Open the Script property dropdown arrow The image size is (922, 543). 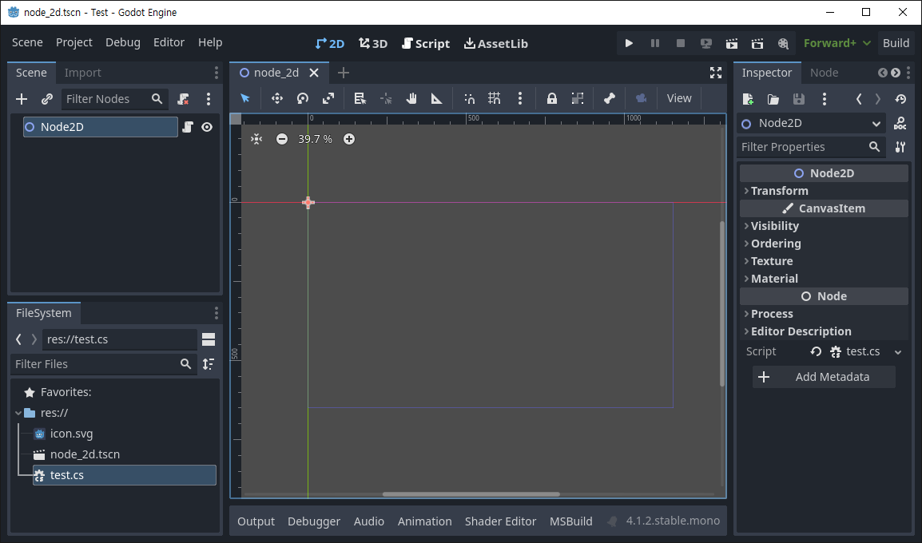898,352
